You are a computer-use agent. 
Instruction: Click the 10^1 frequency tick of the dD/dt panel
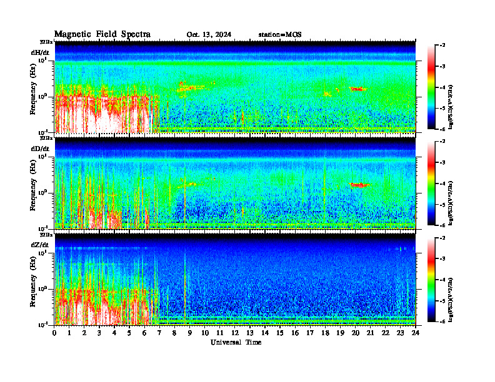[42, 157]
